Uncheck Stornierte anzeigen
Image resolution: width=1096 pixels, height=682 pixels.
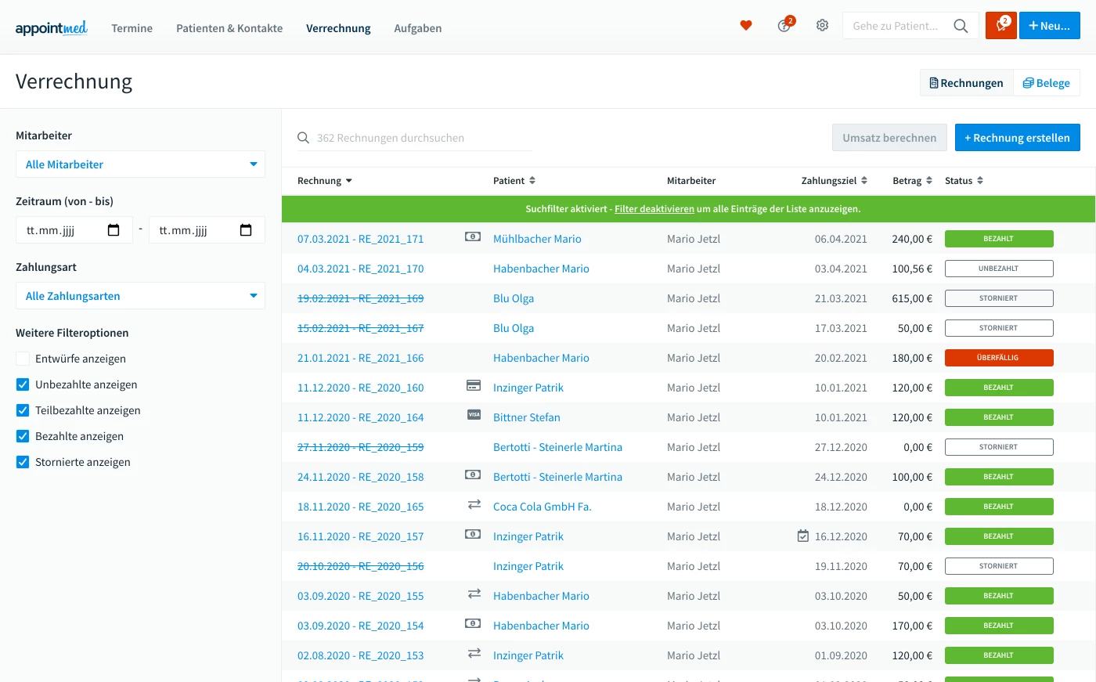coord(23,462)
